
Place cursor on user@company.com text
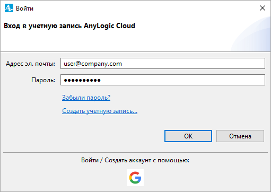(93, 64)
